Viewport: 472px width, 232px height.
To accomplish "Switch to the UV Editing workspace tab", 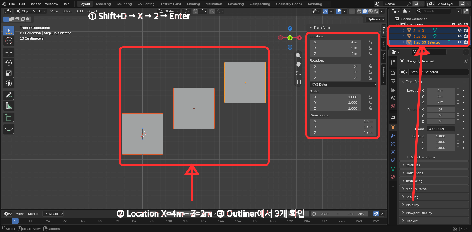I will (x=146, y=4).
